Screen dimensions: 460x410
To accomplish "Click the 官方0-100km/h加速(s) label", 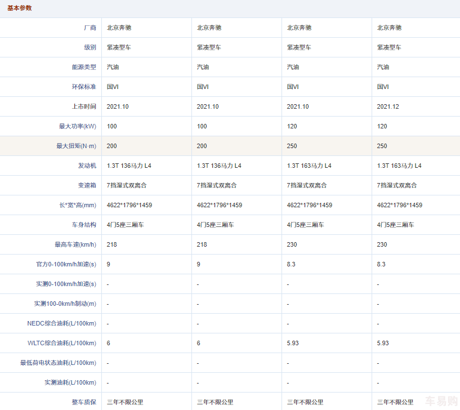I will pyautogui.click(x=66, y=264).
